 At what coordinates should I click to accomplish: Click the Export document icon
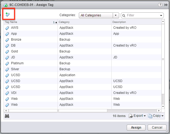pos(131,116)
